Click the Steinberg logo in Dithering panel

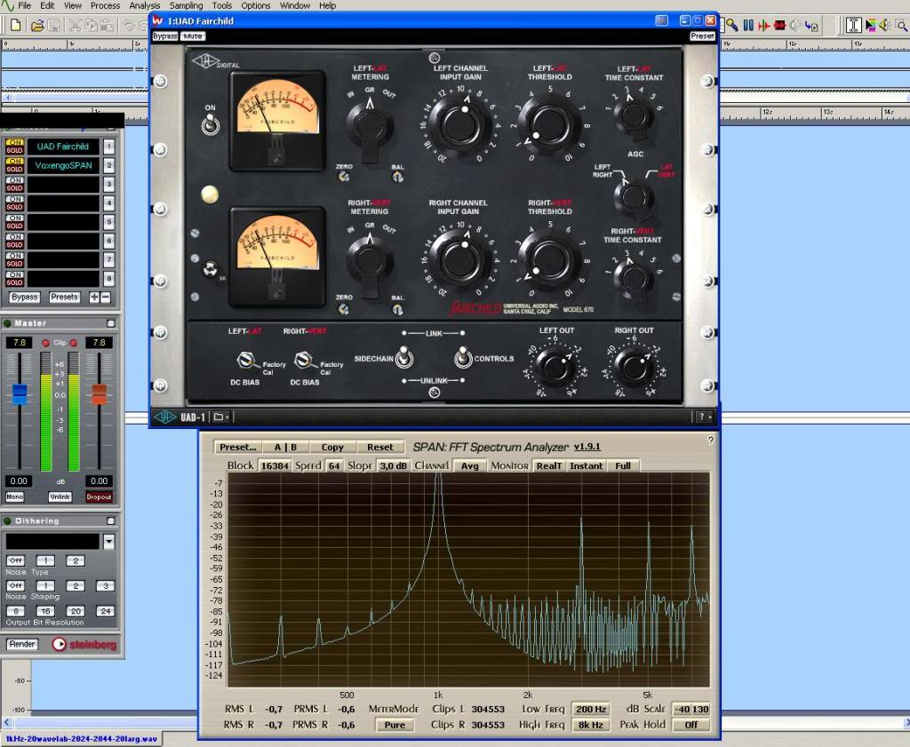pyautogui.click(x=84, y=645)
